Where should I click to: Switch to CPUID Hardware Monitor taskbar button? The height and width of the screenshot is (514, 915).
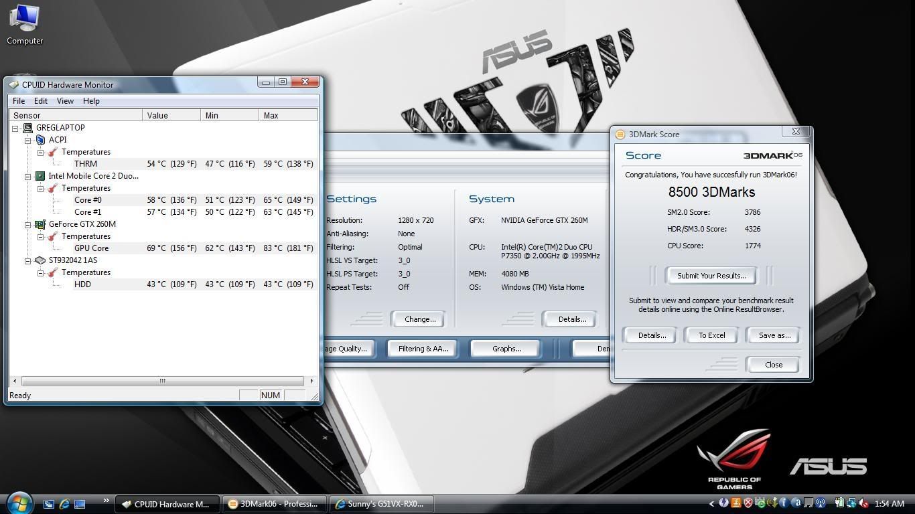click(167, 504)
